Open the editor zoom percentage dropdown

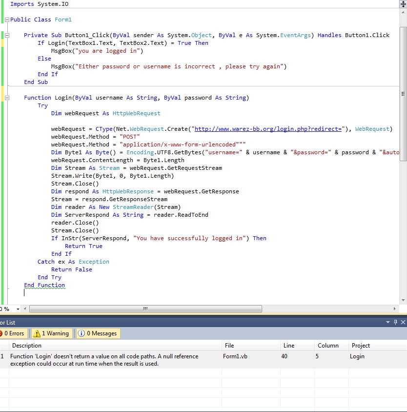pos(19,309)
